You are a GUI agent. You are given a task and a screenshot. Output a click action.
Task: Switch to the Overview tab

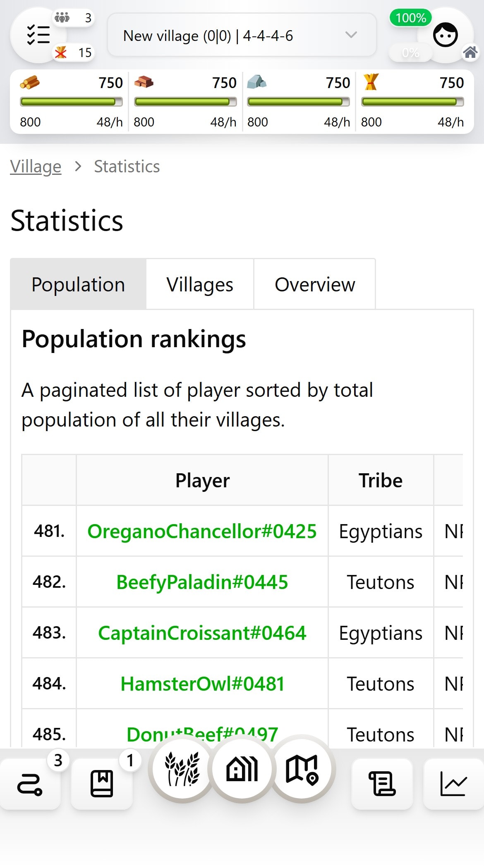click(x=315, y=284)
